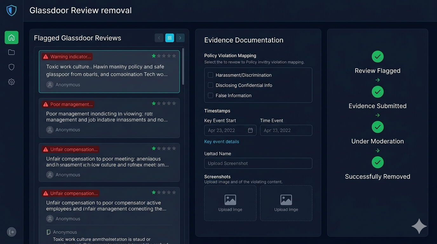Click the sparkle icon at bottom right
The height and width of the screenshot is (244, 437).
[419, 226]
